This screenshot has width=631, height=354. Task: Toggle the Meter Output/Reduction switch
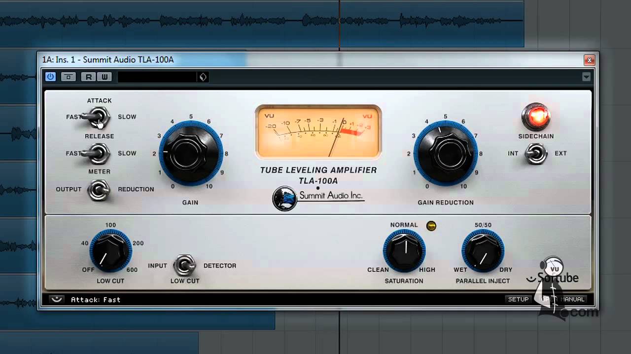tap(99, 190)
